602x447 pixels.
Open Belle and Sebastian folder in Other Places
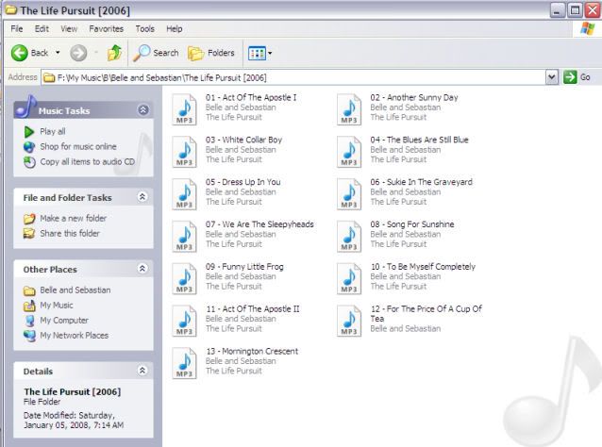tap(75, 290)
